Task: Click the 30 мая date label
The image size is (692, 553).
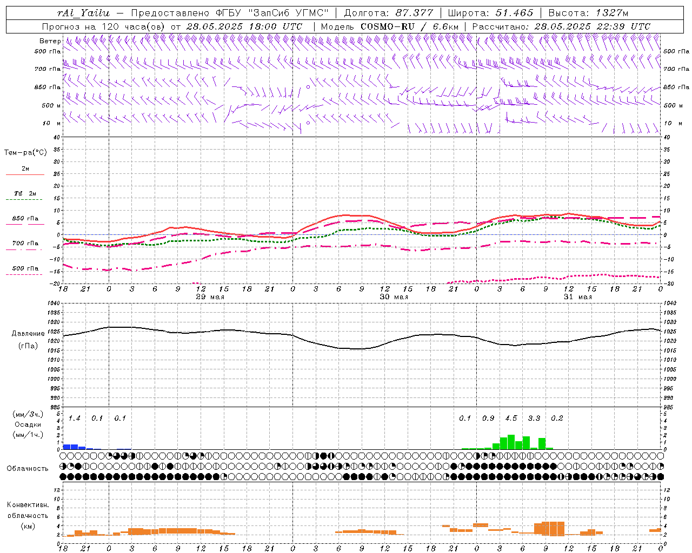Action: pos(394,297)
